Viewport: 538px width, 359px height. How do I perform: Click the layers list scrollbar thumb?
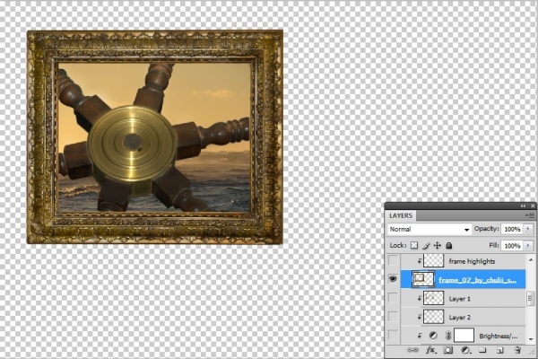click(x=531, y=299)
